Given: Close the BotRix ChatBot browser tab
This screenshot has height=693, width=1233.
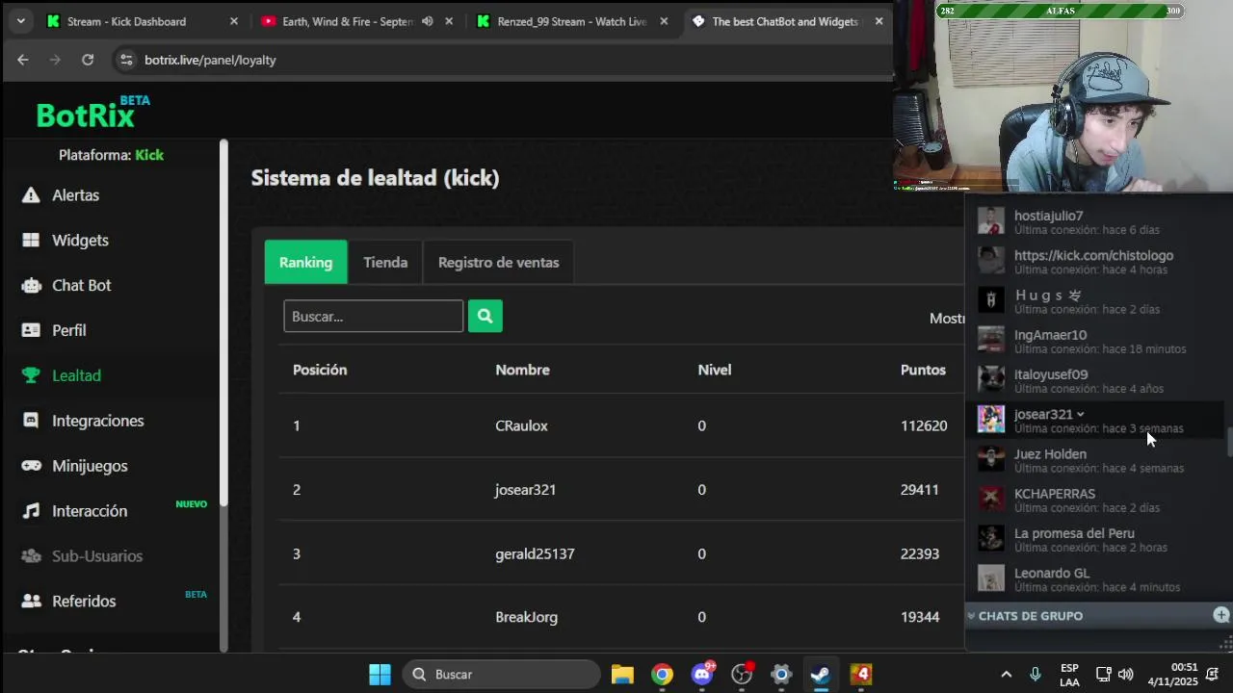Looking at the screenshot, I should pos(879,21).
